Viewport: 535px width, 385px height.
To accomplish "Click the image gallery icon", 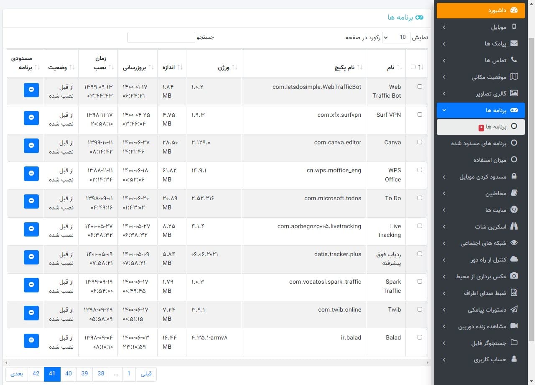I will (x=514, y=93).
